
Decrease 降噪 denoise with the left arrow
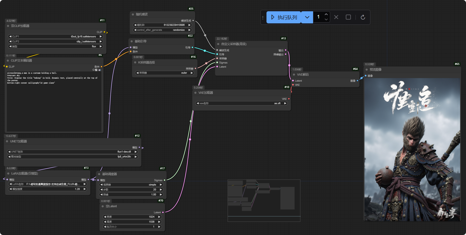[x=101, y=195]
